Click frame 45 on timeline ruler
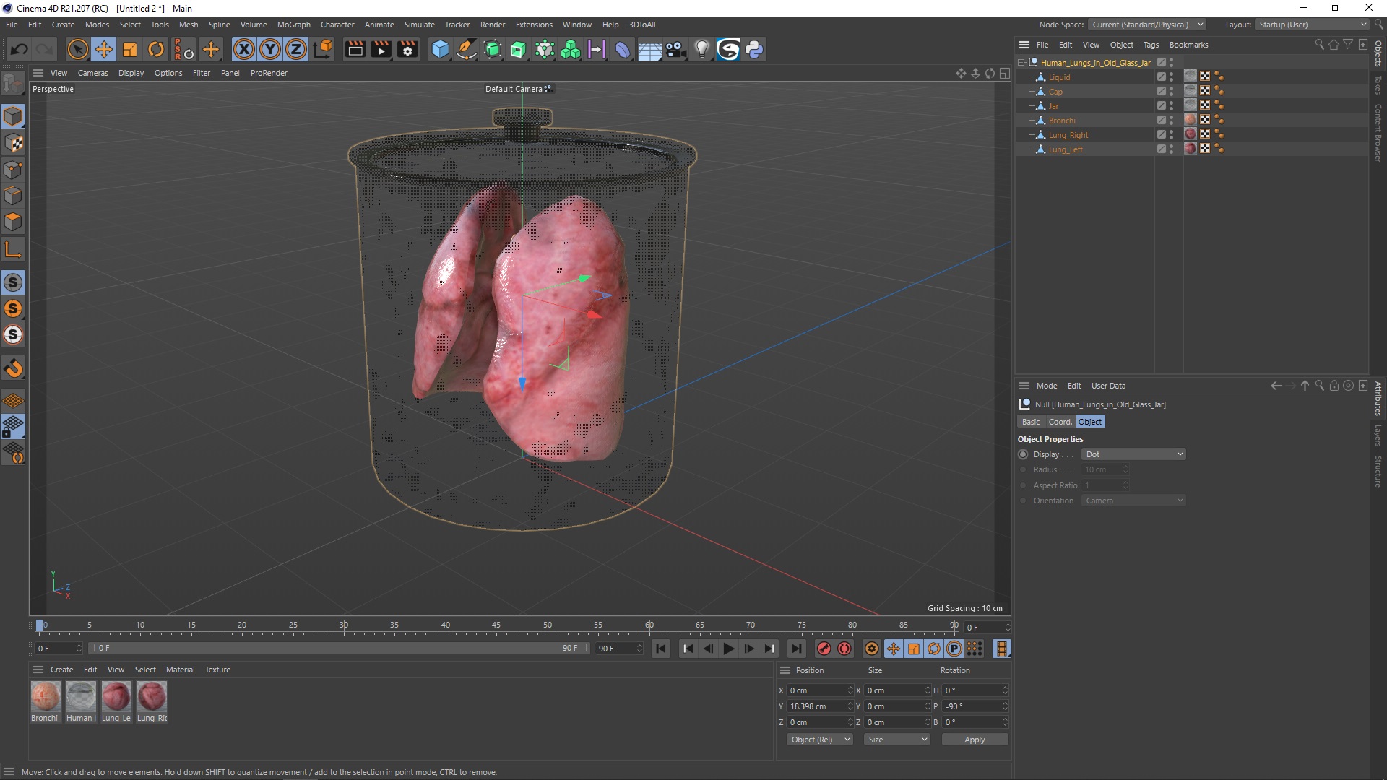Viewport: 1387px width, 780px height. pos(496,625)
